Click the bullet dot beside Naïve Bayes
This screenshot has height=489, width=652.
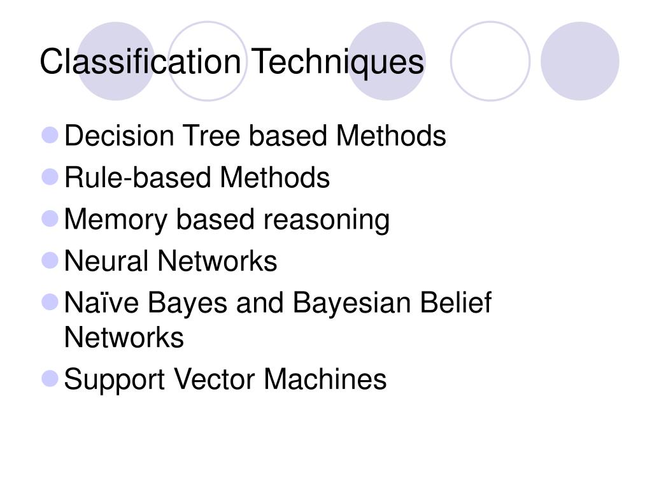coord(50,302)
